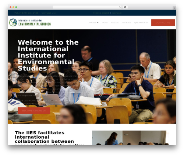Viewport: 184px width, 156px height.
Task: Click the browser address bar
Action: 86,7
